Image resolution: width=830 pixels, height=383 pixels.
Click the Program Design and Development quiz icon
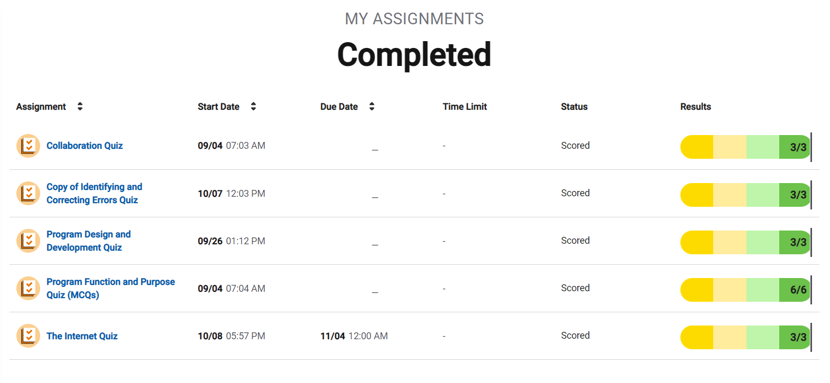click(x=28, y=241)
